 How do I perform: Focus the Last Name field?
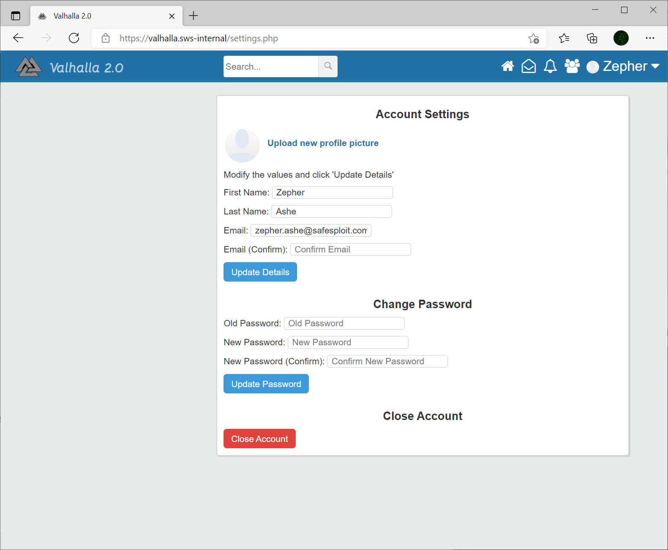[x=332, y=211]
